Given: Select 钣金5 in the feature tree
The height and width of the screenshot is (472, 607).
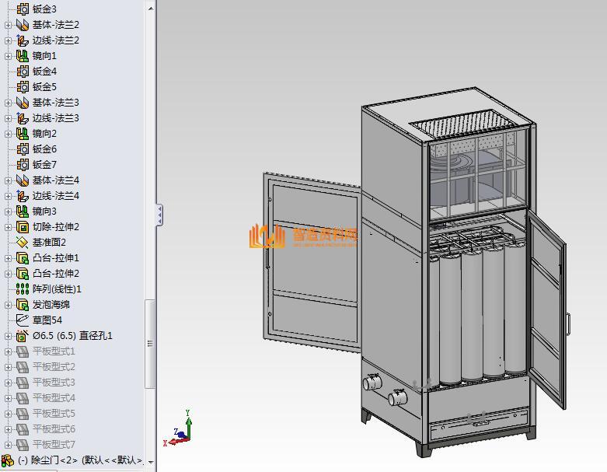Looking at the screenshot, I should (44, 86).
